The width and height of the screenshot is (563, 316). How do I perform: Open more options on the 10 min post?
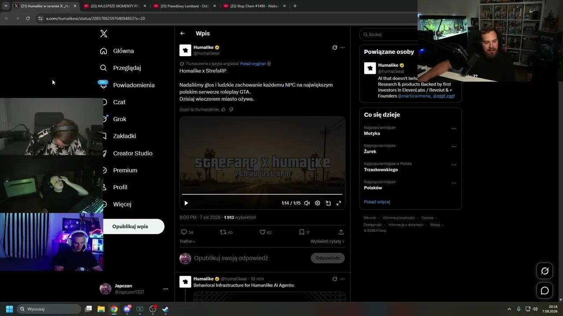point(343,279)
